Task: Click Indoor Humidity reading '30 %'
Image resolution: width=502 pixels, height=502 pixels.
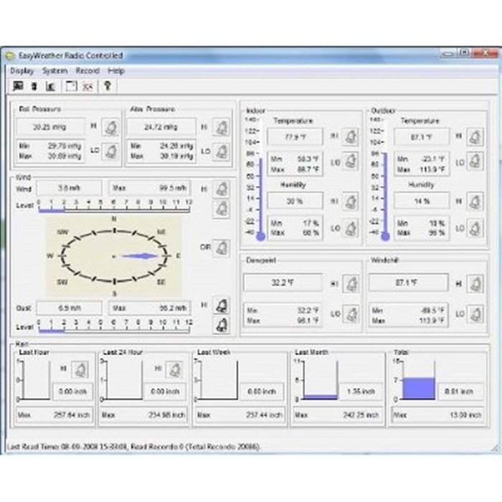Action: [x=295, y=201]
